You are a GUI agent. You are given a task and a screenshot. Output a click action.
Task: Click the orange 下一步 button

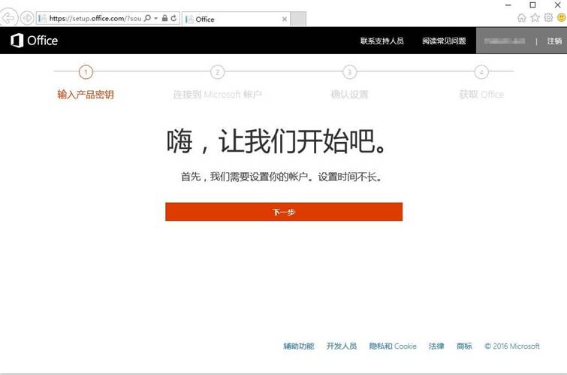click(284, 212)
